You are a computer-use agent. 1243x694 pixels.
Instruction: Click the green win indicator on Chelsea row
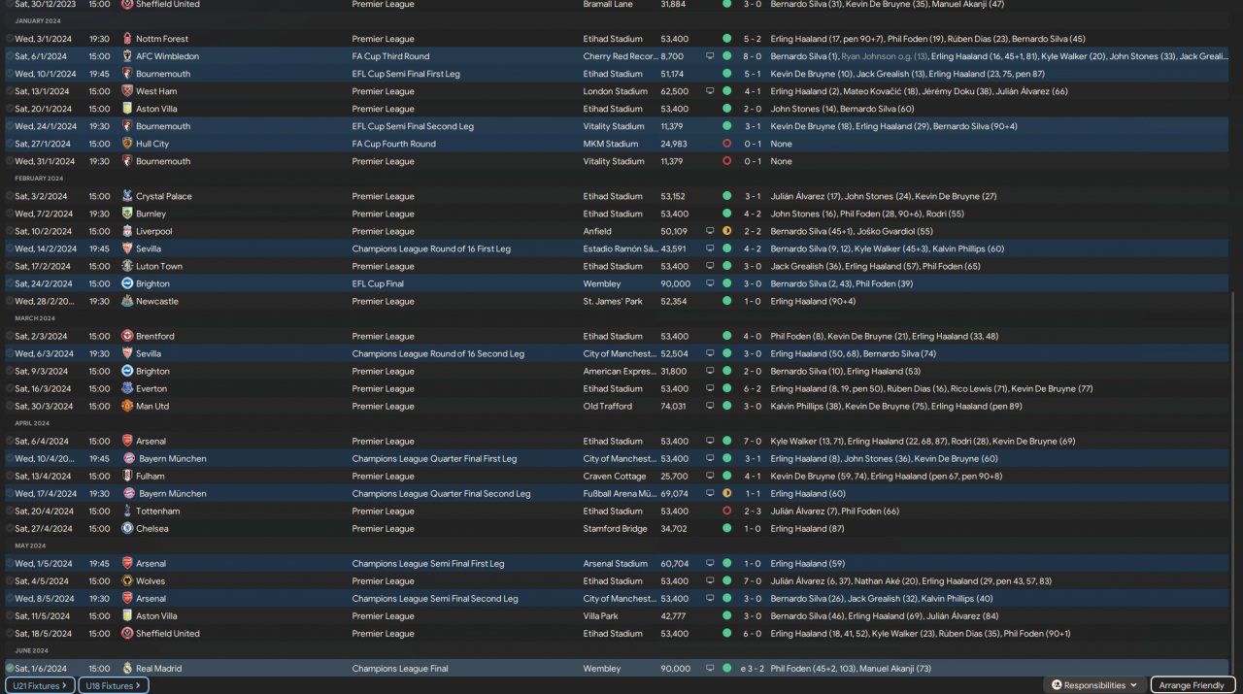click(726, 528)
